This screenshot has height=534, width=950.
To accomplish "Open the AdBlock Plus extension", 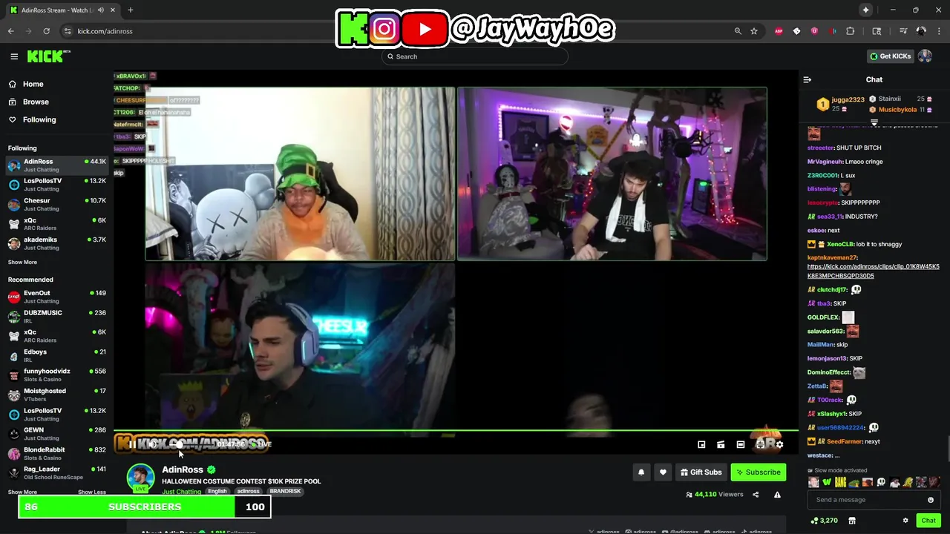I will pos(779,31).
